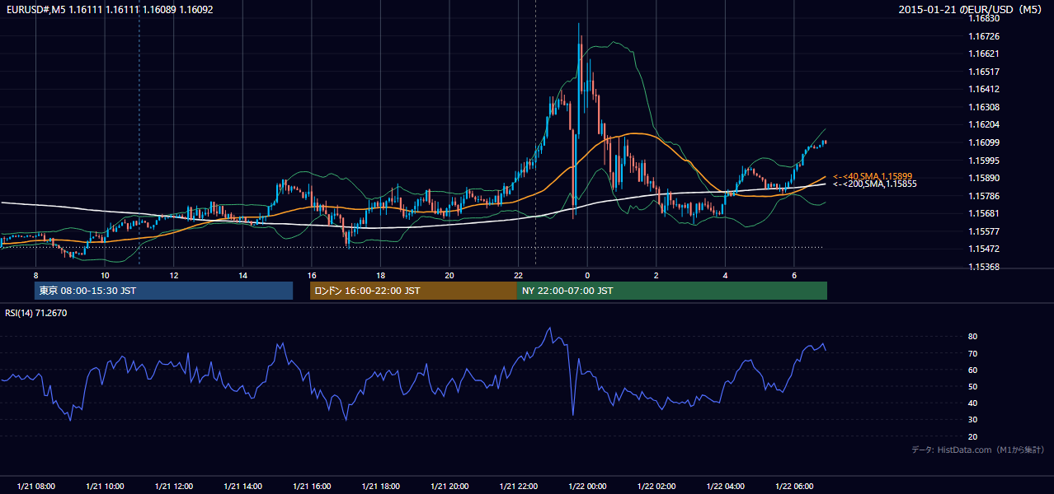Click price axis label 1.15577
The height and width of the screenshot is (494, 1054).
pos(984,231)
